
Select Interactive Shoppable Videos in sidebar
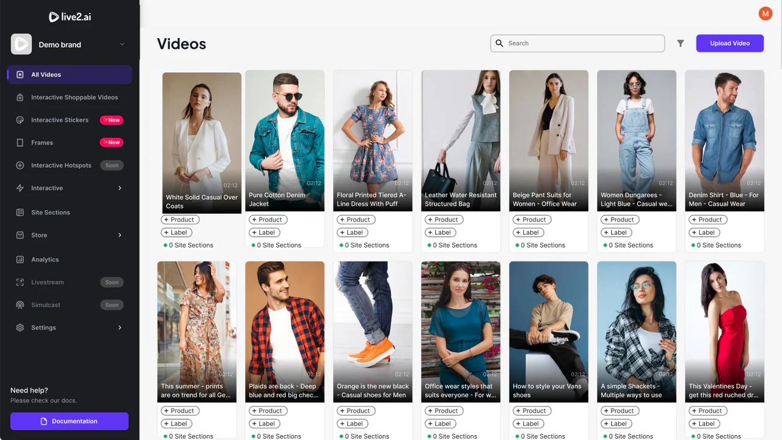coord(73,97)
